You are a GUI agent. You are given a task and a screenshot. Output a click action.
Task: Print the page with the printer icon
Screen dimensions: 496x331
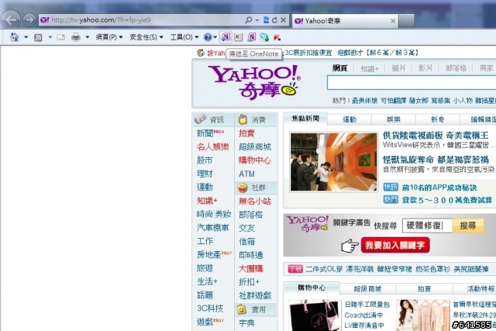[76, 37]
